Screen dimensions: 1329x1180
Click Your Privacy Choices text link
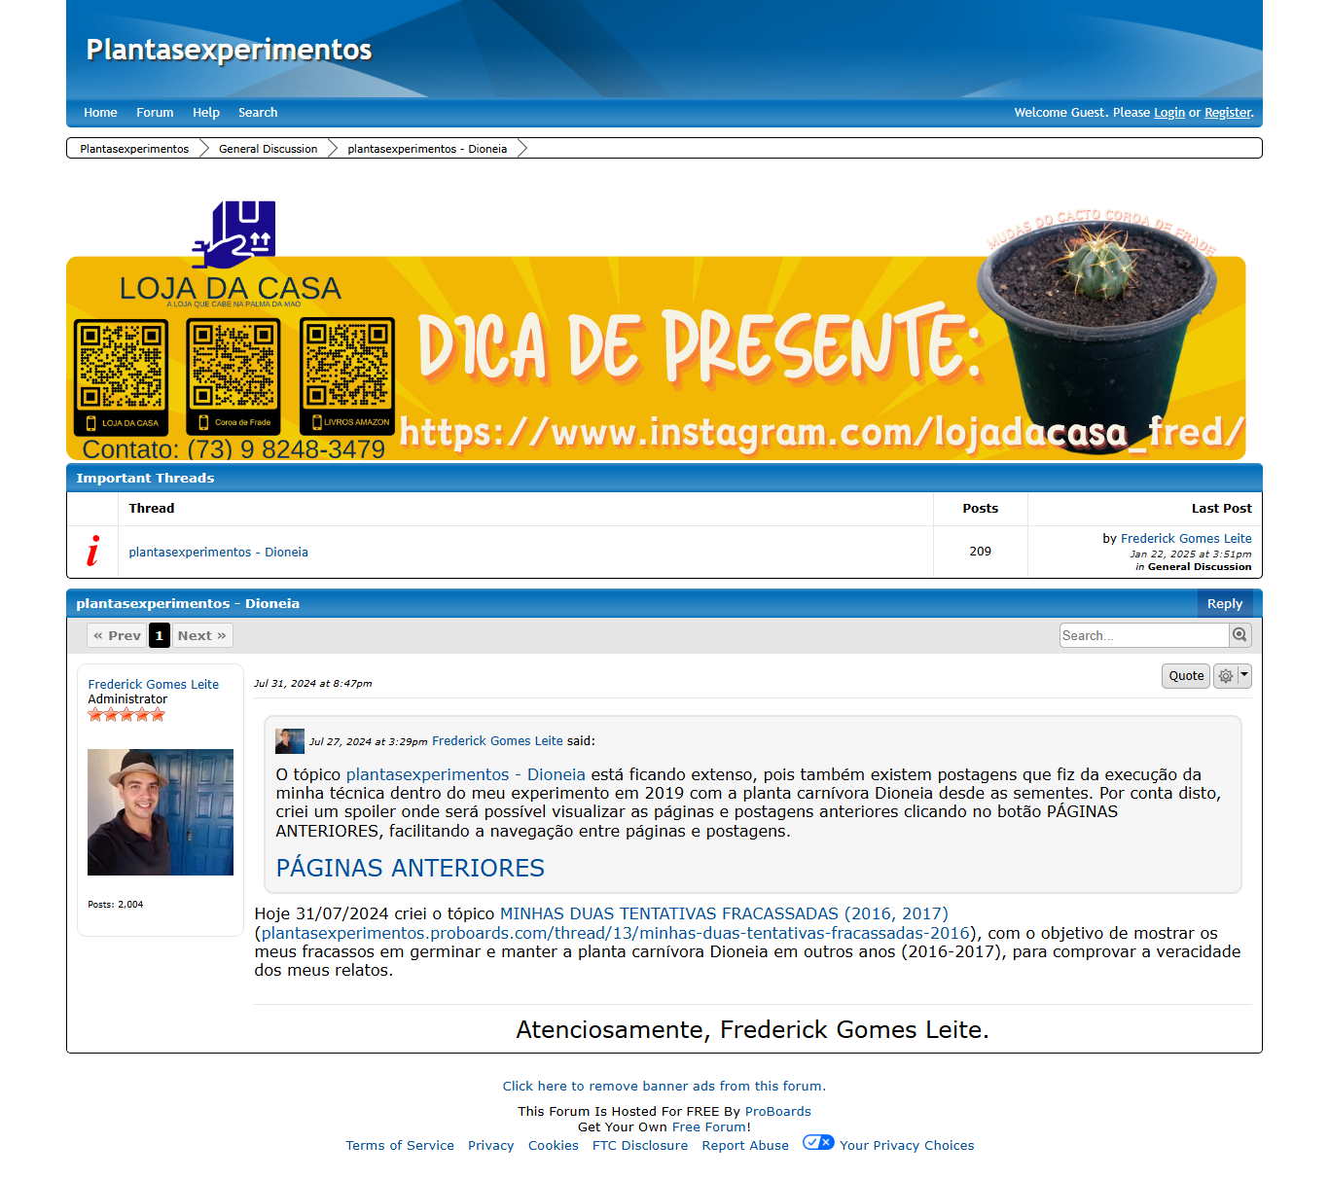point(907,1146)
